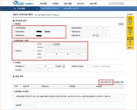Viewport: 137px width, 110px height.
Task: Open the 현금영수증 quick menu icon
Action: (130, 22)
